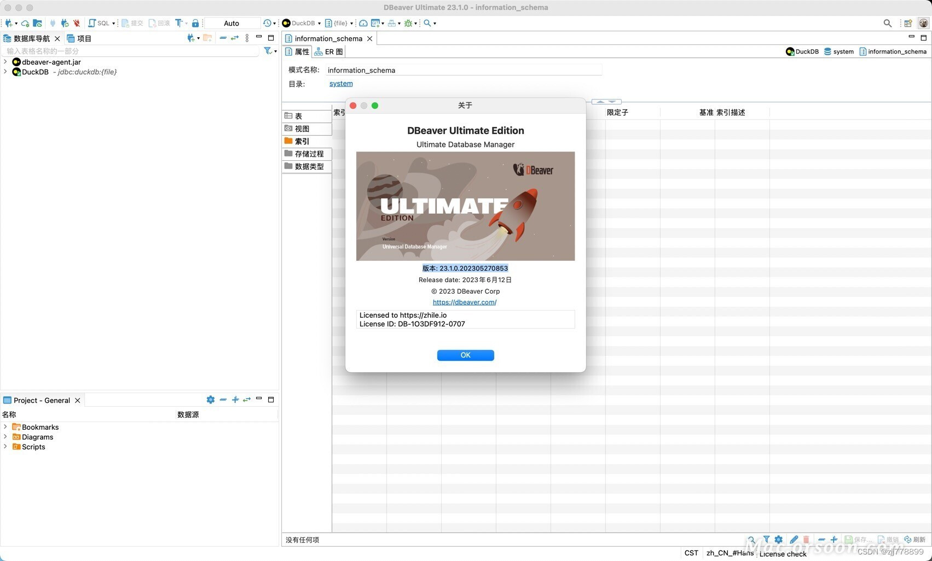Image resolution: width=932 pixels, height=561 pixels.
Task: Expand the DuckDB connection tree node
Action: [5, 72]
